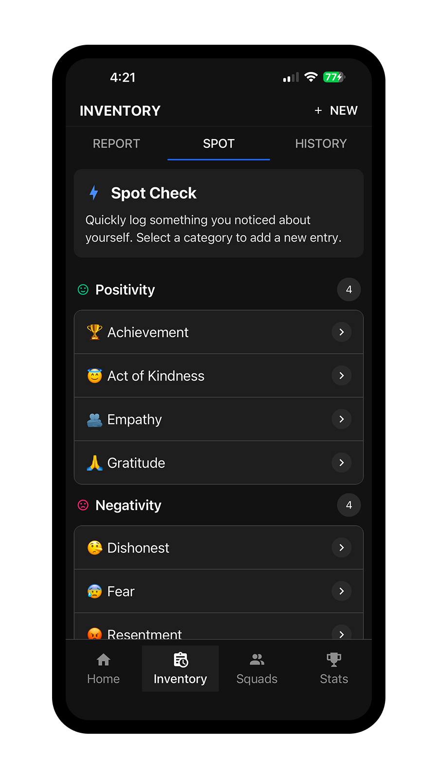Tap + NEW to create an entry
Image resolution: width=438 pixels, height=778 pixels.
pos(335,110)
